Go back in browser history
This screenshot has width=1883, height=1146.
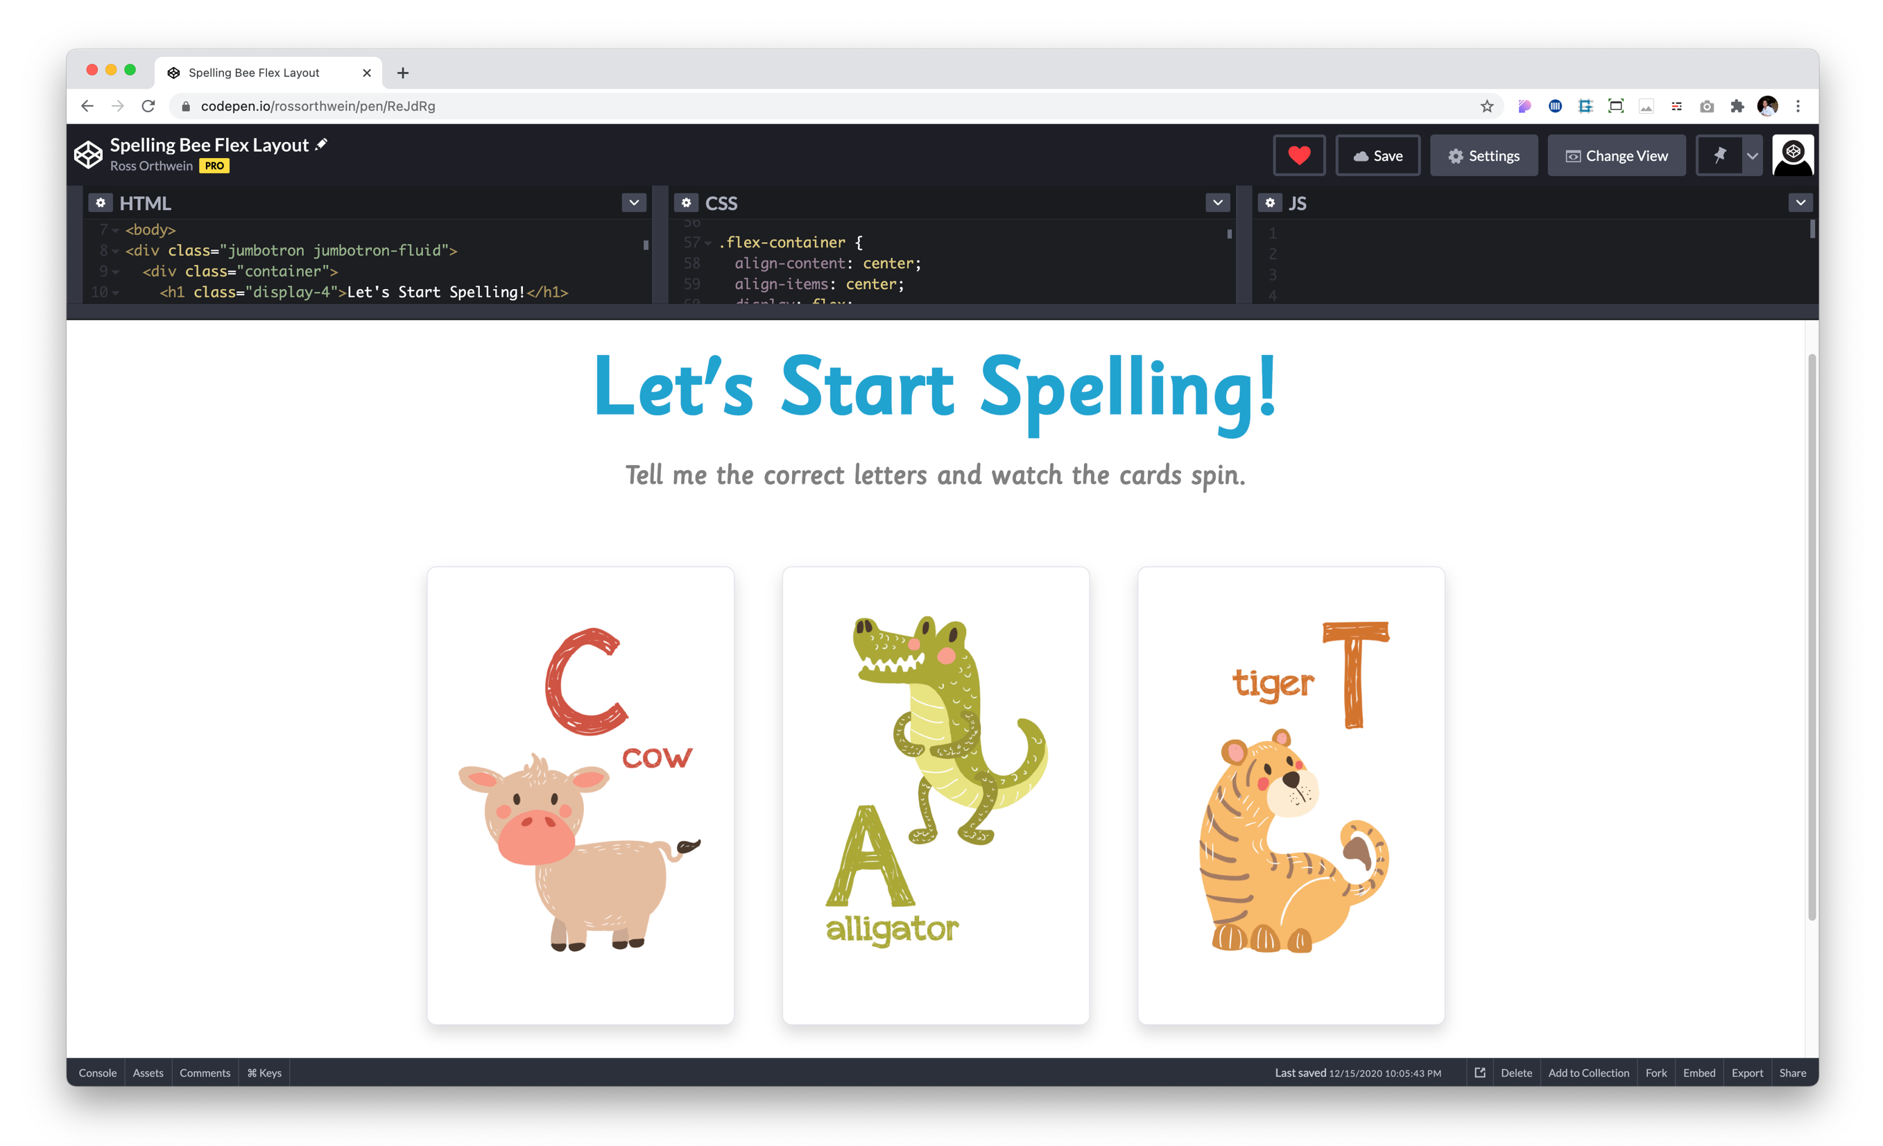[x=87, y=106]
